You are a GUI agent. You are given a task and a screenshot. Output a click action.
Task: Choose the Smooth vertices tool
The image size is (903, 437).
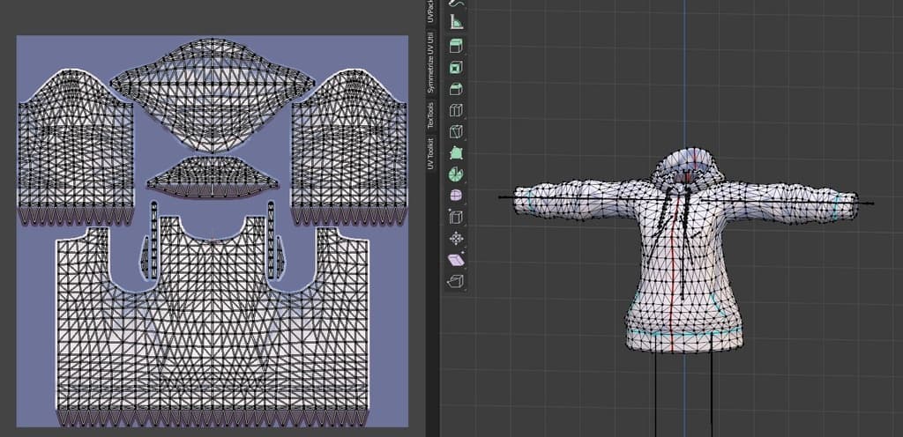[x=457, y=196]
